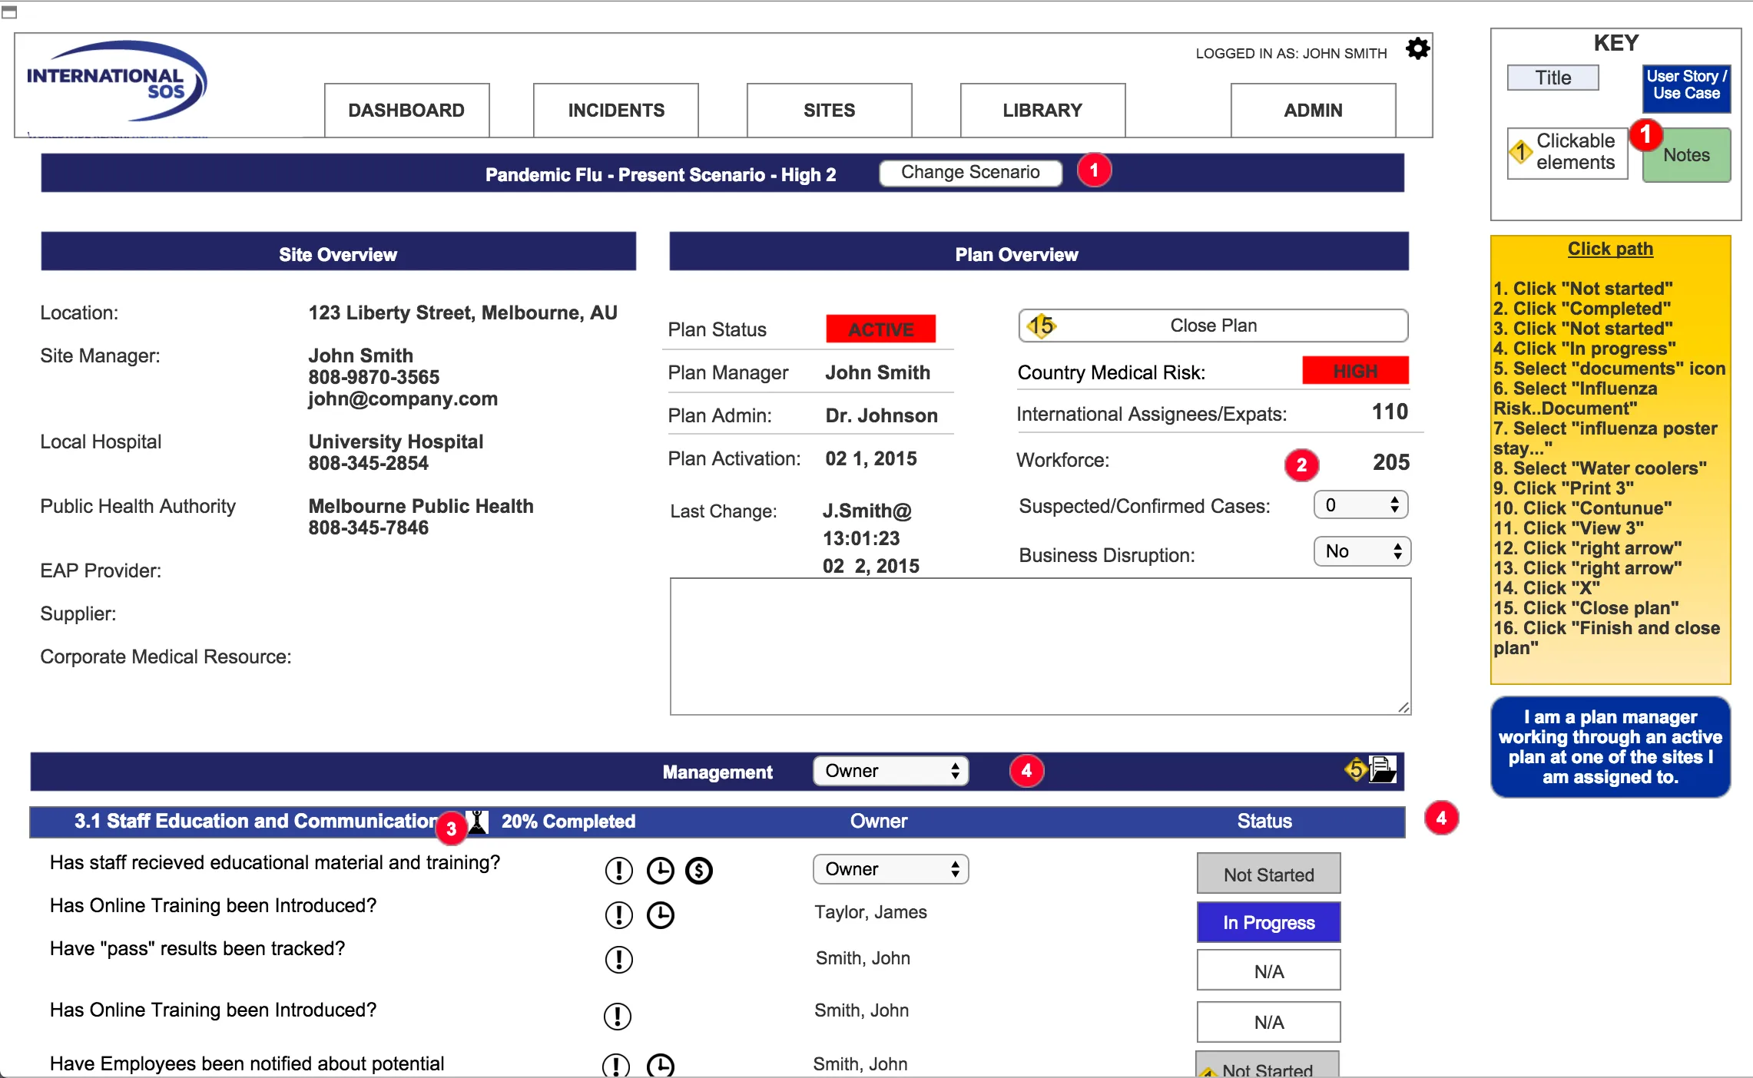This screenshot has height=1078, width=1753.
Task: Click the red HIGH medical risk badge
Action: (1355, 371)
